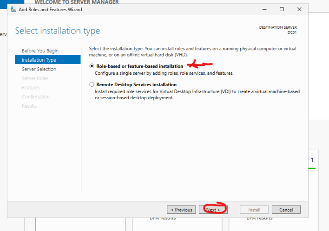Click the greyed-out Confirmation step
The image size is (329, 231).
pyautogui.click(x=36, y=97)
